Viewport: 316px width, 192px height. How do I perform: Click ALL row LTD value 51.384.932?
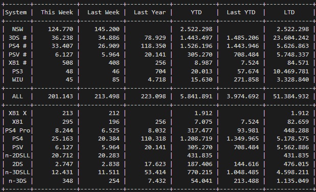pyautogui.click(x=291, y=96)
